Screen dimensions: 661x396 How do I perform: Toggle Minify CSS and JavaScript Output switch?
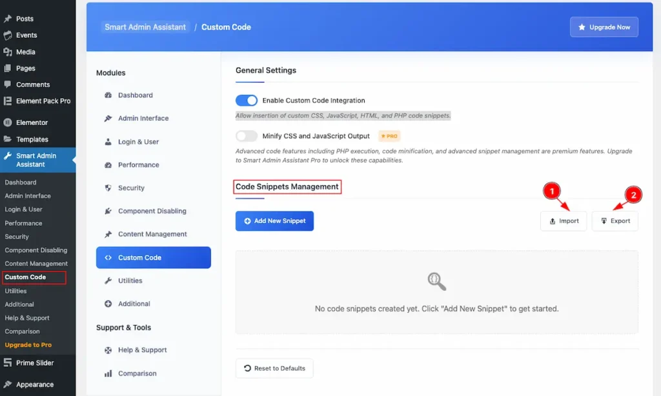(x=246, y=135)
